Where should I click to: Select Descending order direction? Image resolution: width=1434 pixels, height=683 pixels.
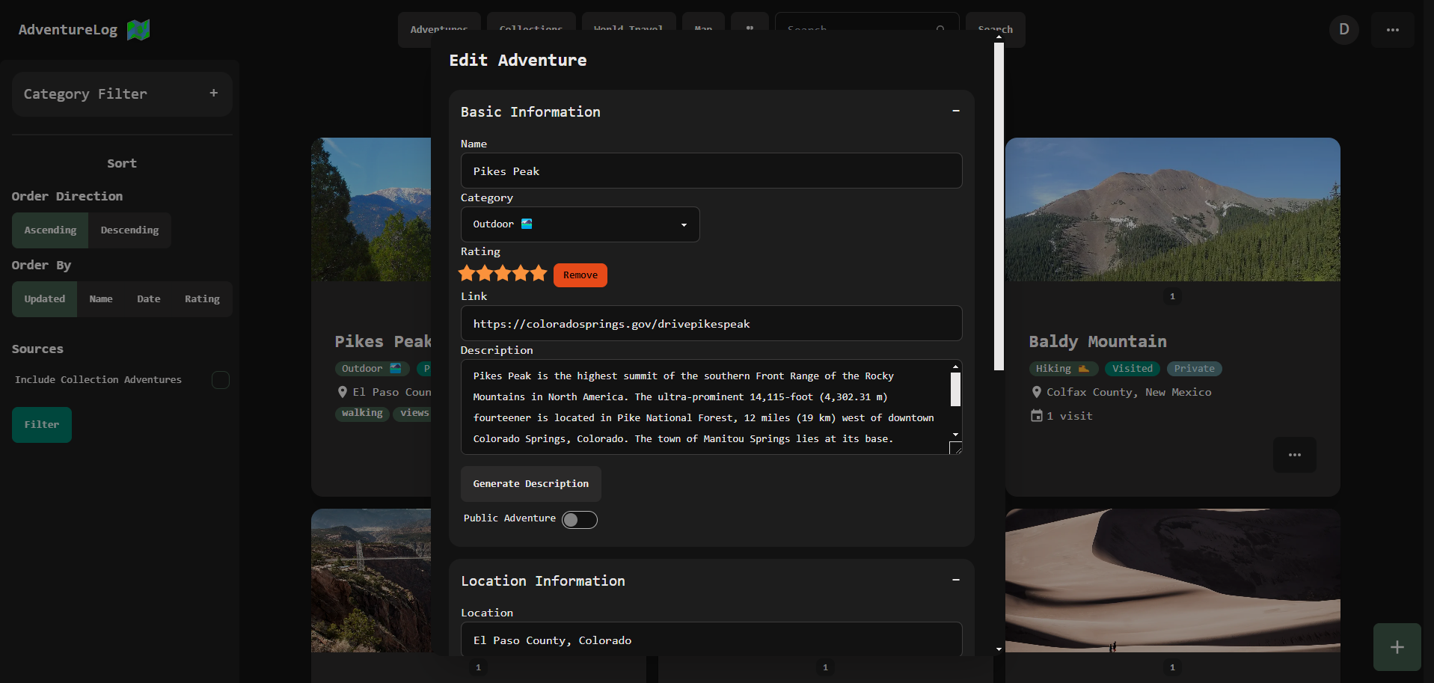pyautogui.click(x=129, y=230)
